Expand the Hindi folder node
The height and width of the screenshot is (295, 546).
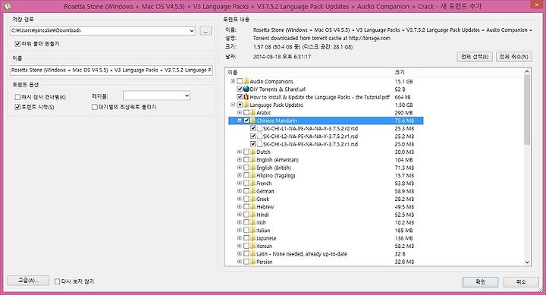click(239, 215)
